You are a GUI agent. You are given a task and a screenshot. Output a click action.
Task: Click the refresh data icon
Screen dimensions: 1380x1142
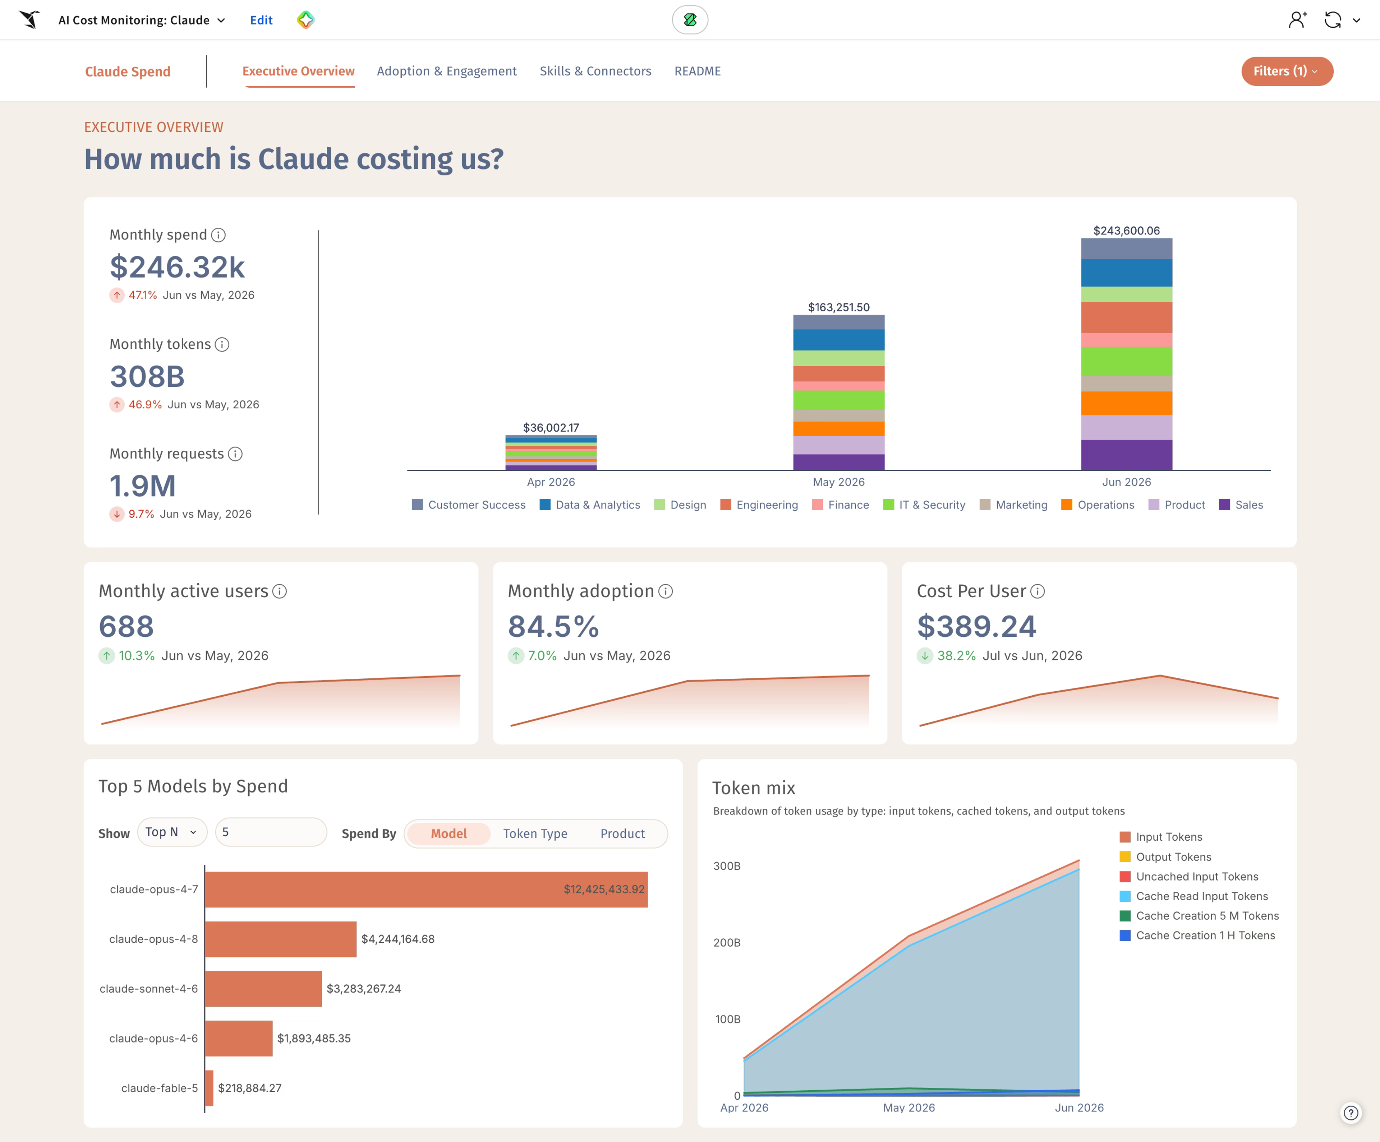coord(1333,20)
